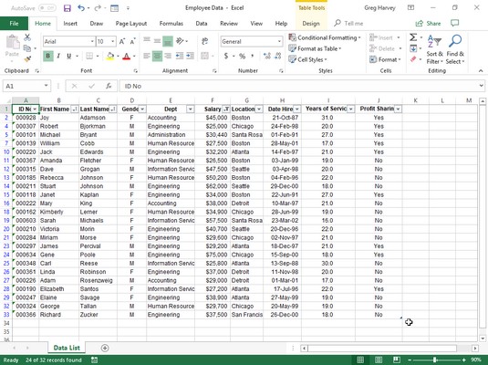Redo the last undone action

coord(98,8)
